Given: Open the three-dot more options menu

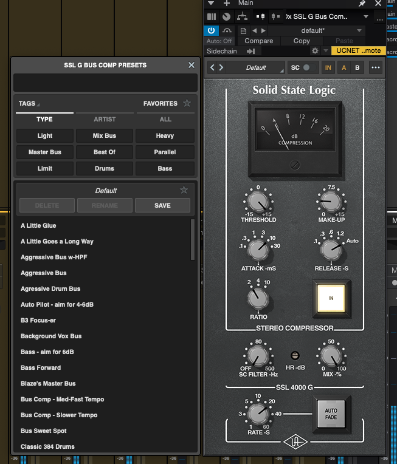Looking at the screenshot, I should [376, 67].
